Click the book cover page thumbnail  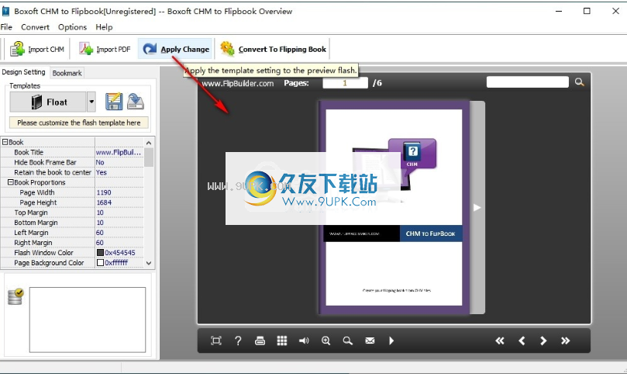394,207
